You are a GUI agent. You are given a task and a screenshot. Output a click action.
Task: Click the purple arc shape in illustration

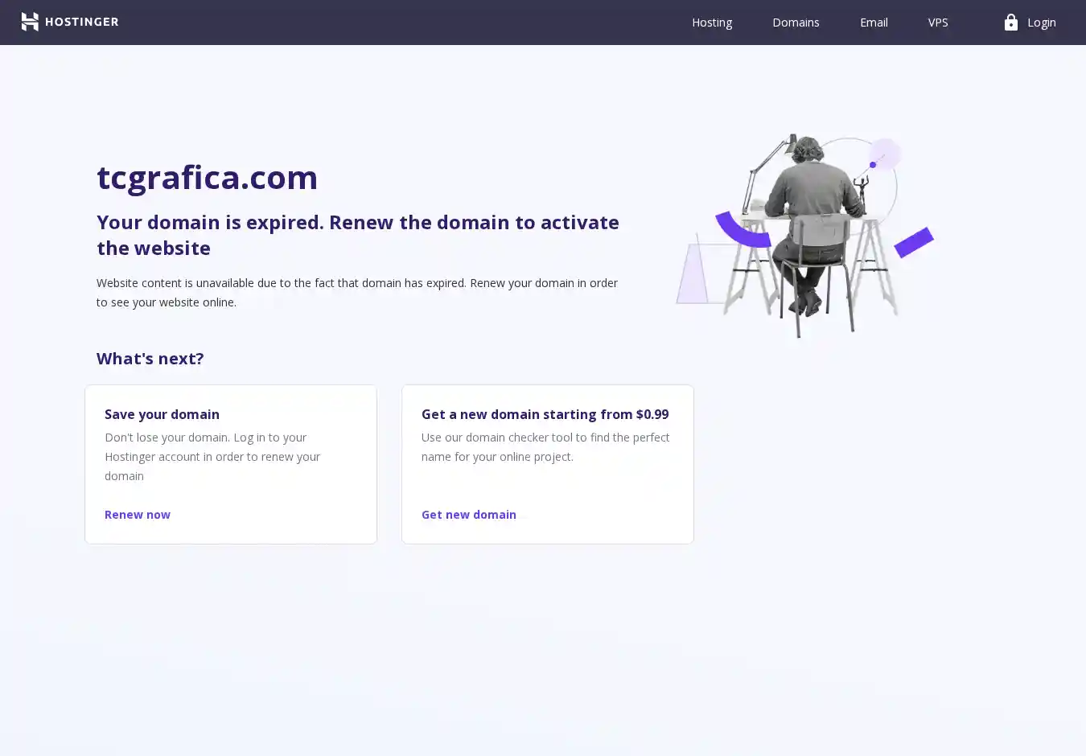coord(742,230)
